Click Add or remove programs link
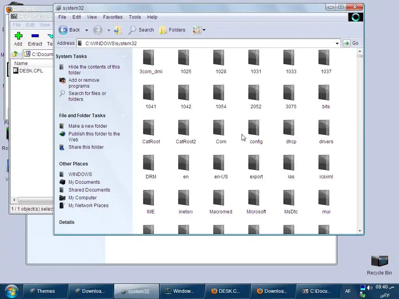Image resolution: width=399 pixels, height=299 pixels. (84, 83)
